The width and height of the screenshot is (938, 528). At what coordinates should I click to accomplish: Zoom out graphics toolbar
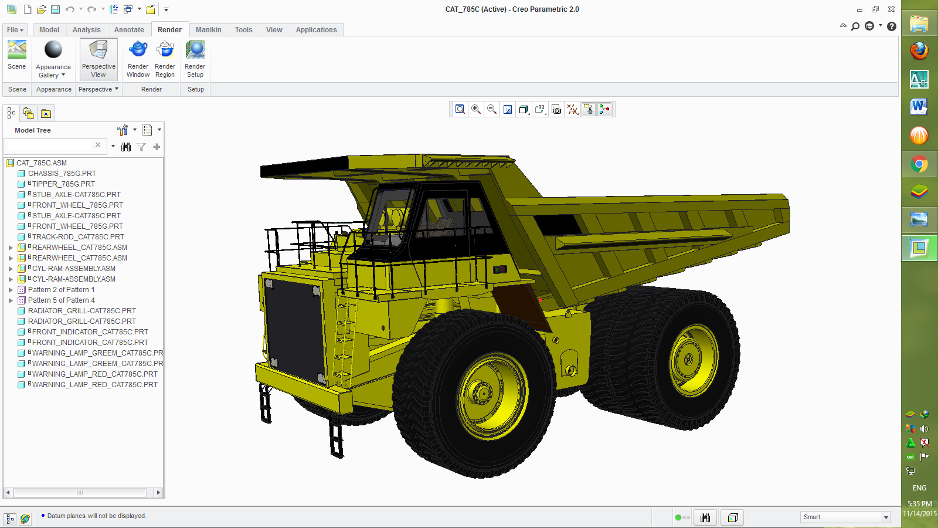[492, 109]
